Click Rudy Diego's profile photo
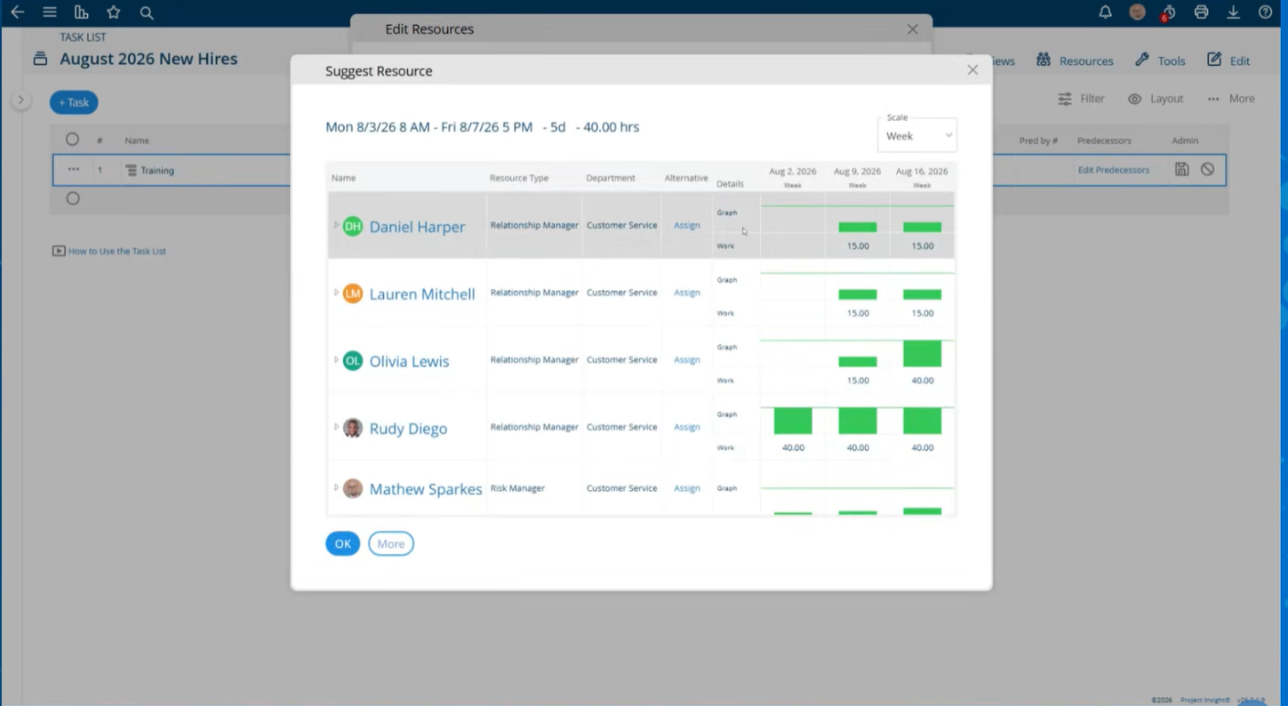Image resolution: width=1288 pixels, height=706 pixels. [353, 428]
